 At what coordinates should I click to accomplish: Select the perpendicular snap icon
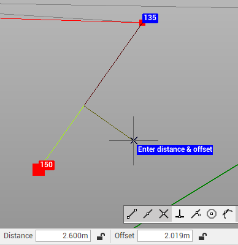[x=180, y=214]
